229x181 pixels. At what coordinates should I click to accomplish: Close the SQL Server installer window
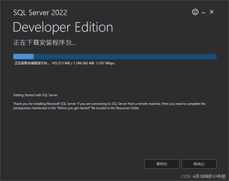tap(212, 12)
